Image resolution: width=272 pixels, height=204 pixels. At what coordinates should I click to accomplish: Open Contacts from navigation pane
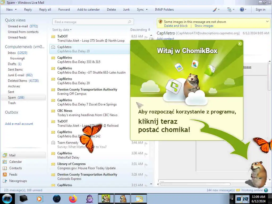(x=15, y=168)
